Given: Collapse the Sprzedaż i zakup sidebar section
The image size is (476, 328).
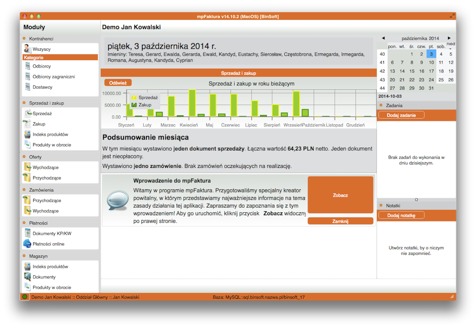Looking at the screenshot, I should pyautogui.click(x=24, y=103).
